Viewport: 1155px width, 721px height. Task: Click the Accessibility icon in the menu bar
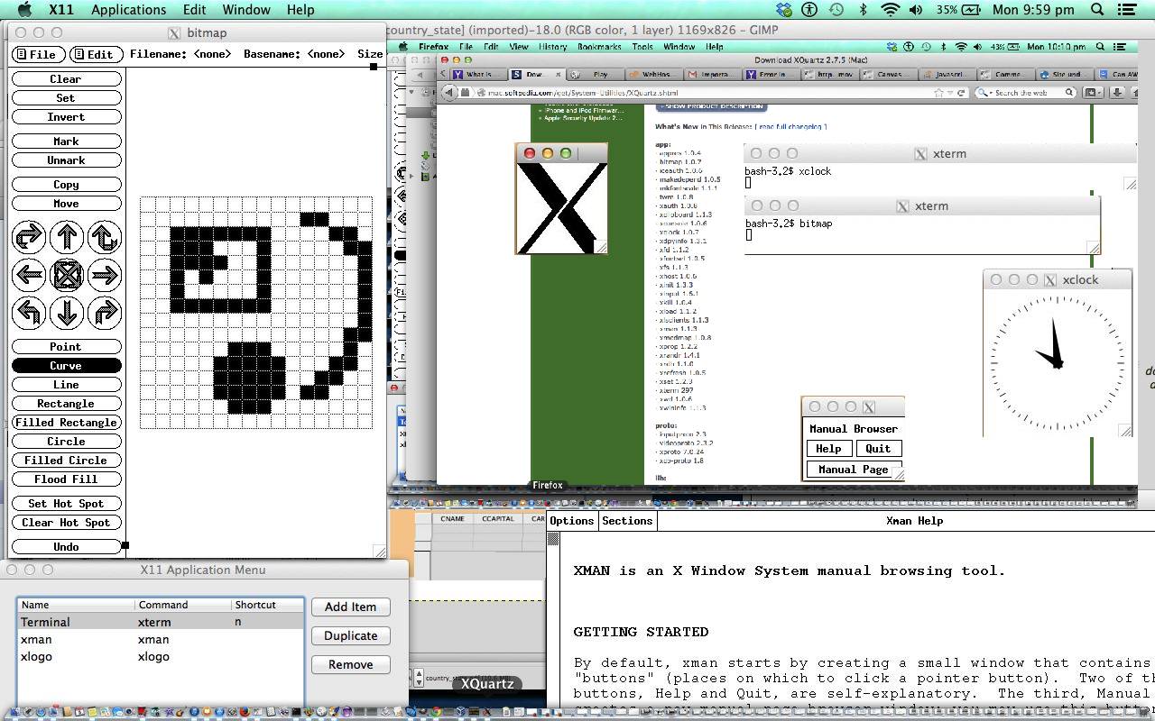(810, 10)
